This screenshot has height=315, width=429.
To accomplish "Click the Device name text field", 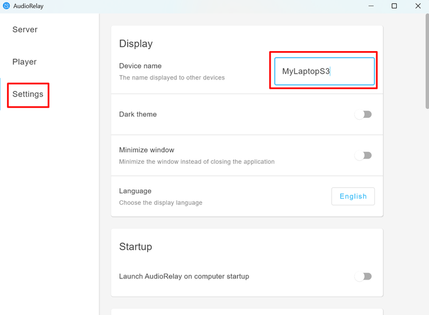I will (323, 71).
